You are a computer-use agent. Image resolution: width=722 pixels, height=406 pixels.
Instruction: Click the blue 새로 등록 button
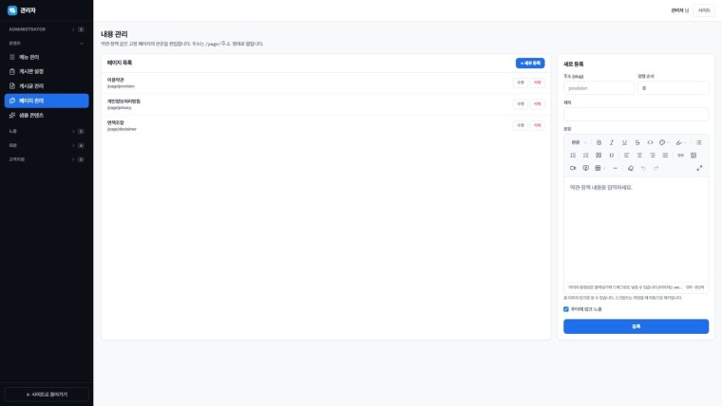(530, 63)
